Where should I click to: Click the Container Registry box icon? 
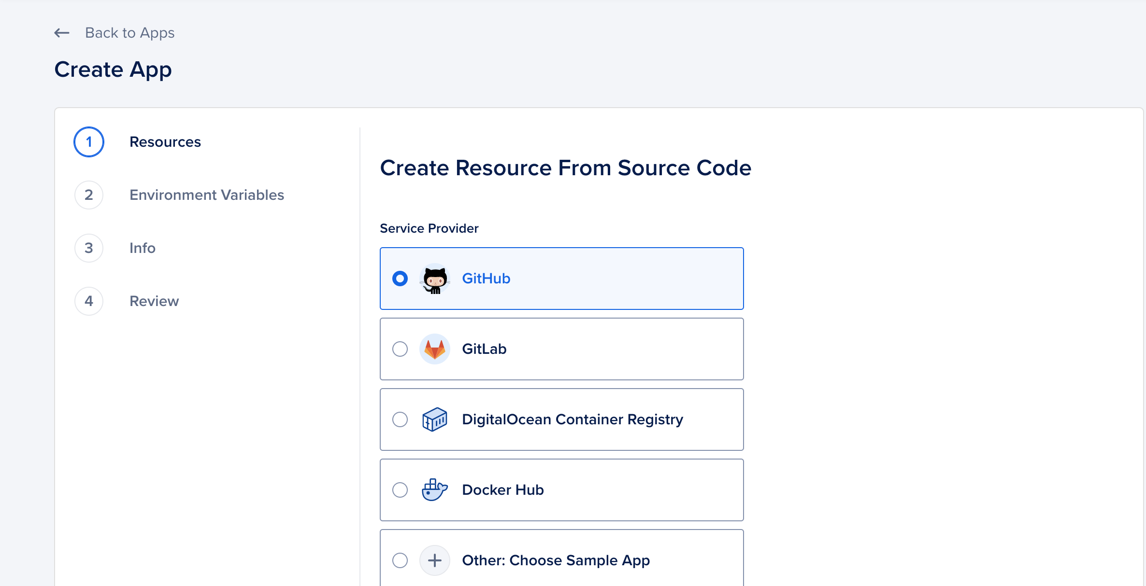tap(435, 419)
